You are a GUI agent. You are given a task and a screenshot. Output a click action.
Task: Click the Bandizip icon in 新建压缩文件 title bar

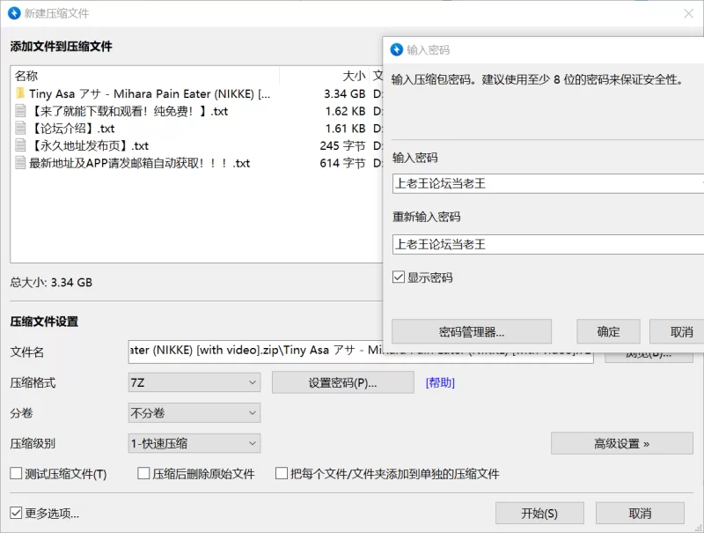[x=14, y=13]
